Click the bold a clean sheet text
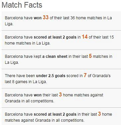 pos(55,57)
